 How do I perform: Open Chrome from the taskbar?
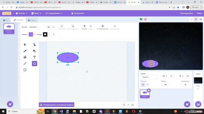click(x=55, y=111)
